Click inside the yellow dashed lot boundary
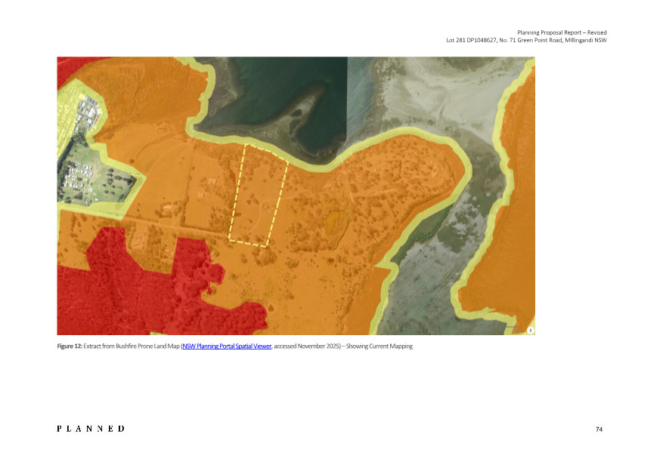663x468 pixels. click(259, 195)
